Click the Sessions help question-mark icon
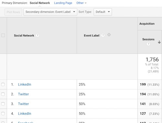Screen dimensions: 162x123 pos(148,44)
